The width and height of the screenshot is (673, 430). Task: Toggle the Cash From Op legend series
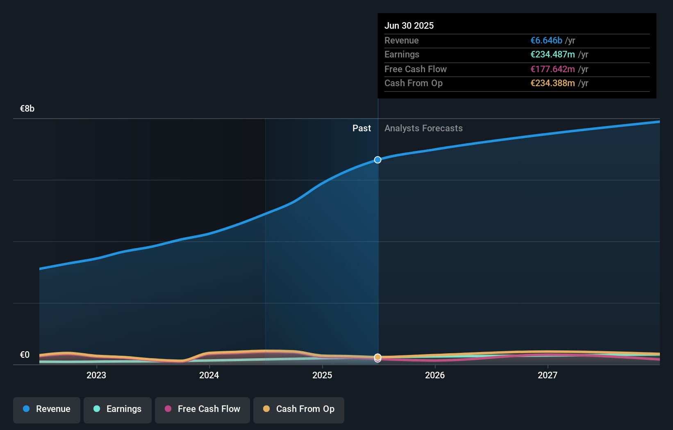(x=299, y=410)
